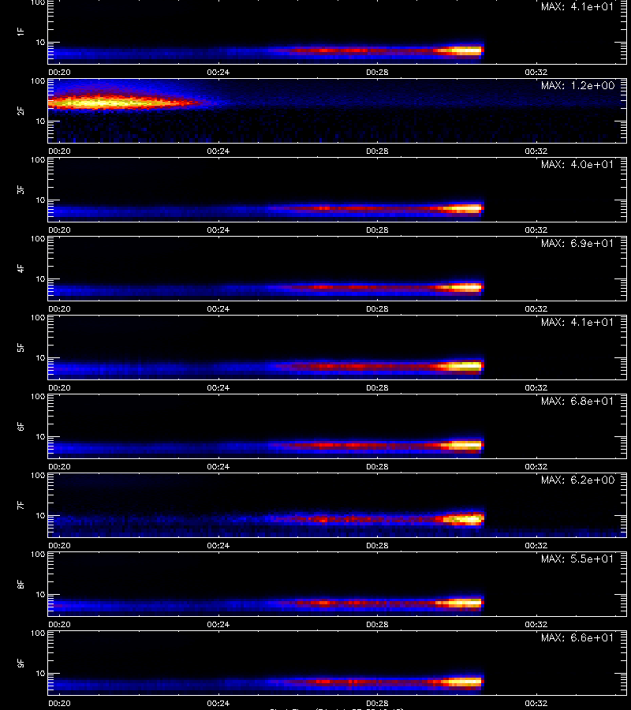
Task: Select the MAX 5.5e+01 readout
Action: tap(577, 559)
